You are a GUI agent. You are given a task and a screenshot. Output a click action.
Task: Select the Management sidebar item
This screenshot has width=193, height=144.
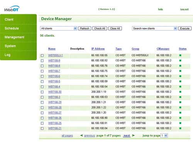(14, 37)
